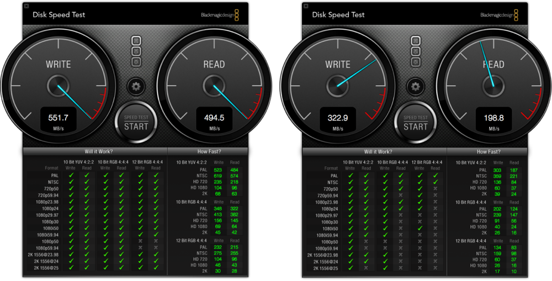552x281 pixels.
Task: Click the WRITE gauge showing 551.7 MB/s
Action: (x=58, y=86)
